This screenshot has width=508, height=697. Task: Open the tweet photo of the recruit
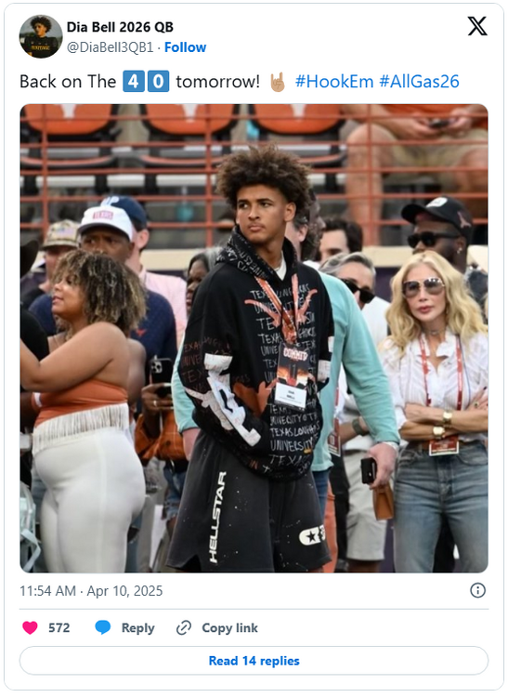254,338
